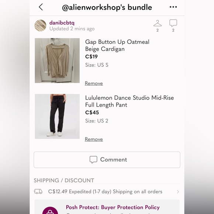Viewport: 214px width, 214px height.
Task: Click the Comment button
Action: (107, 160)
